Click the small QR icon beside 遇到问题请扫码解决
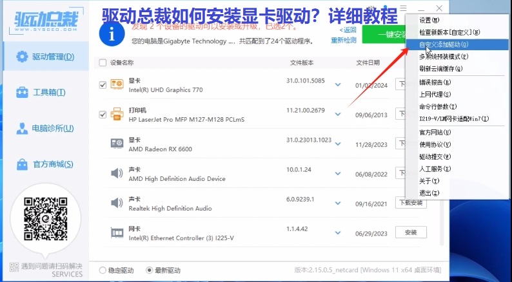Viewport: 512px width, 282px height. point(14,267)
